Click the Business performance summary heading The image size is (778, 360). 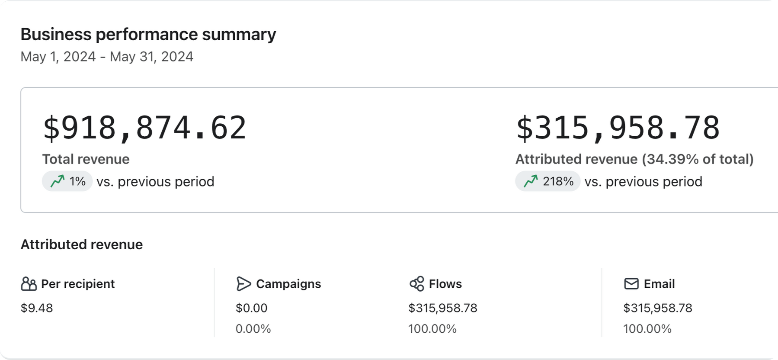click(148, 35)
